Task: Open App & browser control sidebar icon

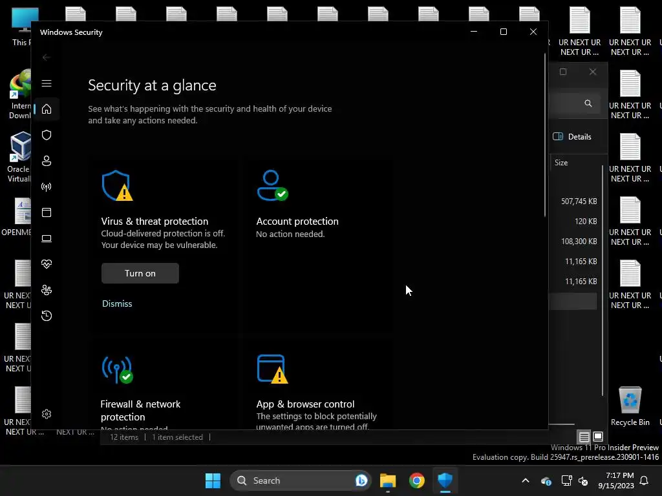Action: coord(47,212)
